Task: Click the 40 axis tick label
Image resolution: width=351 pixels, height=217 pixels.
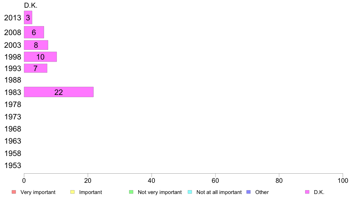Action: click(x=152, y=180)
